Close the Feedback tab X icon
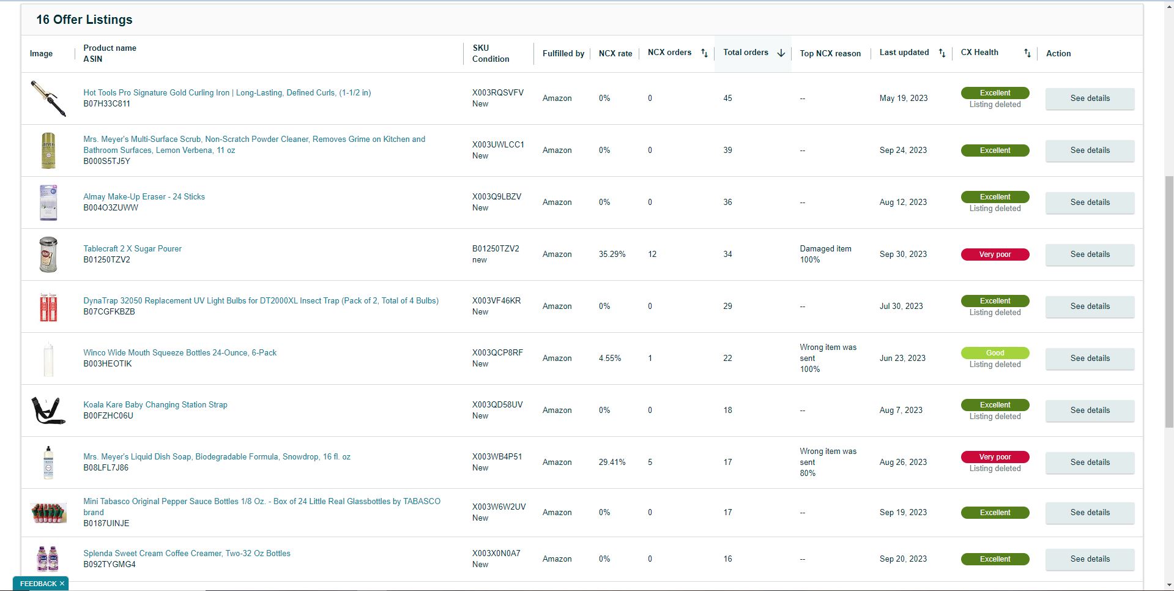This screenshot has height=591, width=1174. 62,584
